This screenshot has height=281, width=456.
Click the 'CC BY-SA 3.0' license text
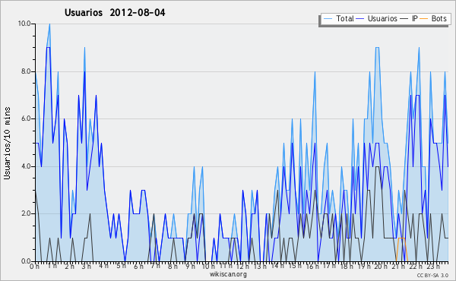tap(432, 275)
